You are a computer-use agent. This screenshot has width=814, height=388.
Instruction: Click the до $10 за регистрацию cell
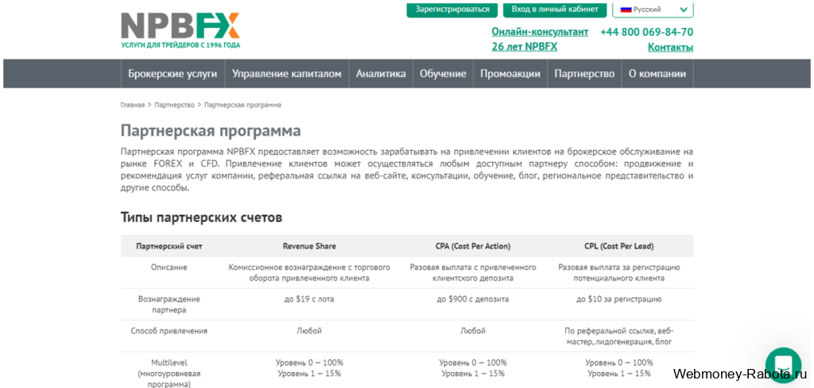point(619,299)
